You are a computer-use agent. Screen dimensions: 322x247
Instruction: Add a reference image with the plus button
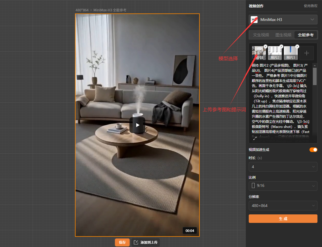point(307,53)
